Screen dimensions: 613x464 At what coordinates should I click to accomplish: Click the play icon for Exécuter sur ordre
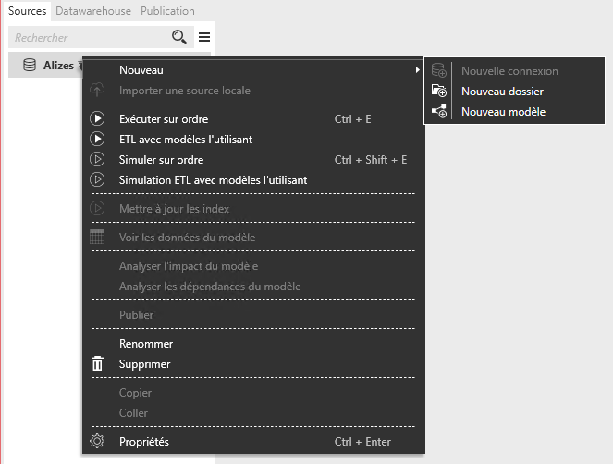click(98, 119)
